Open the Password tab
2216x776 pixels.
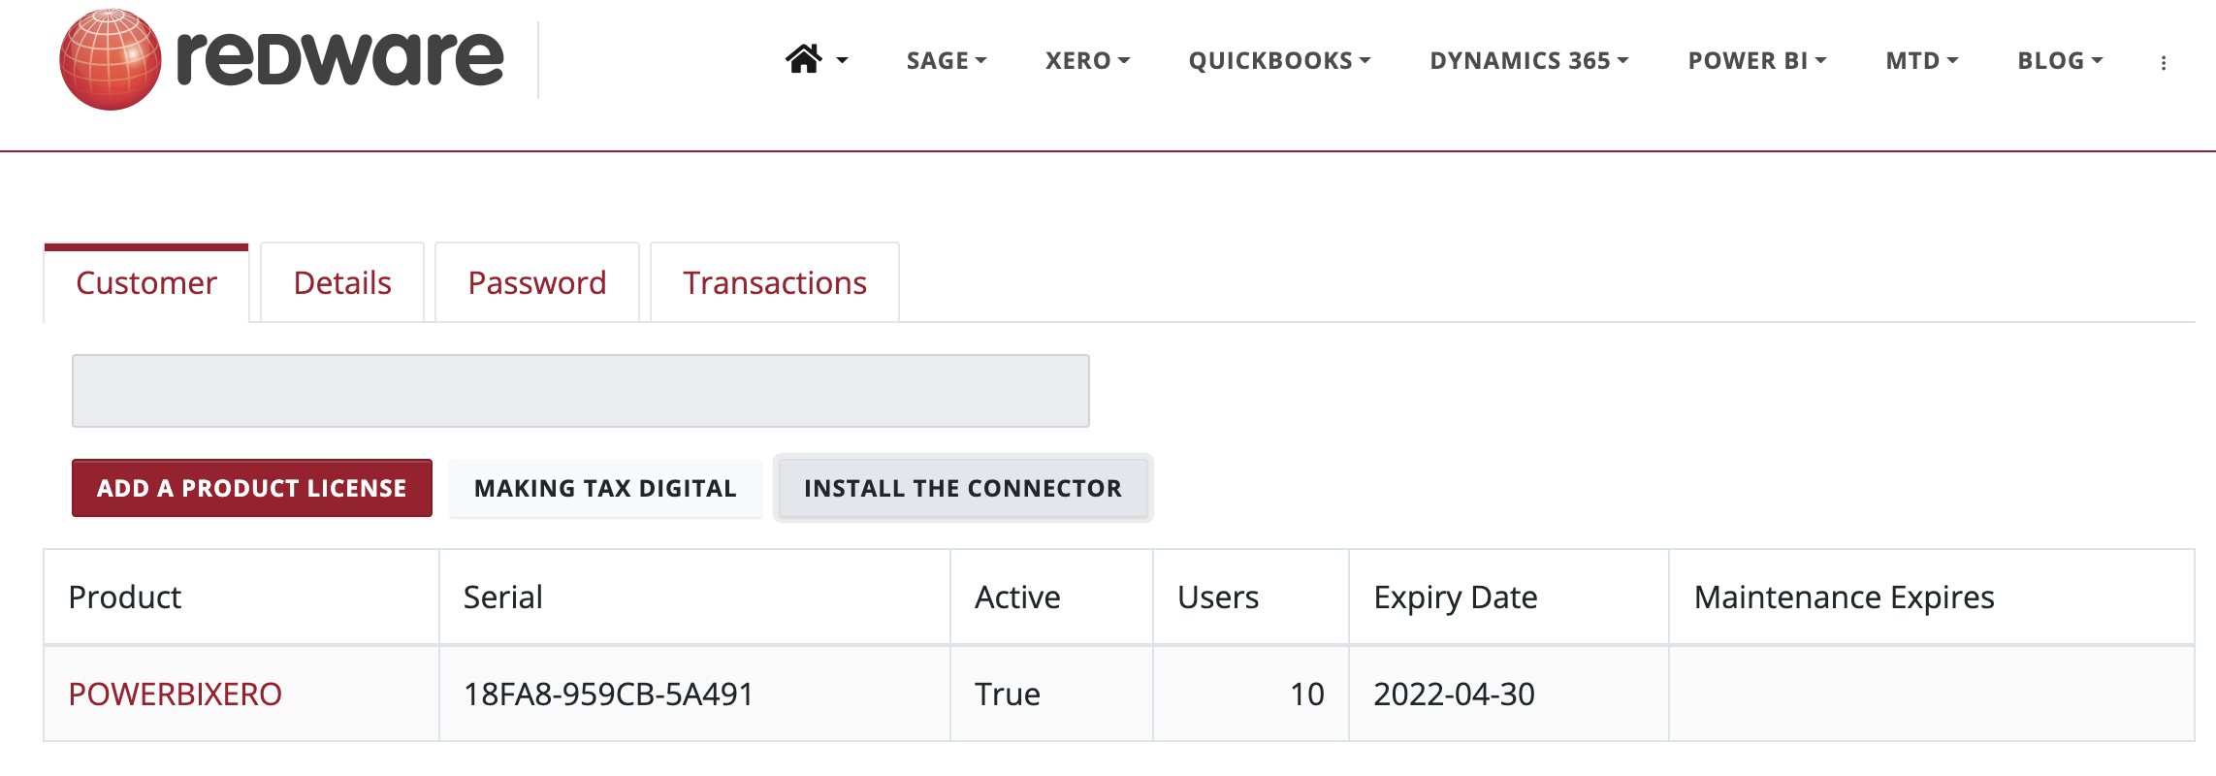point(537,282)
